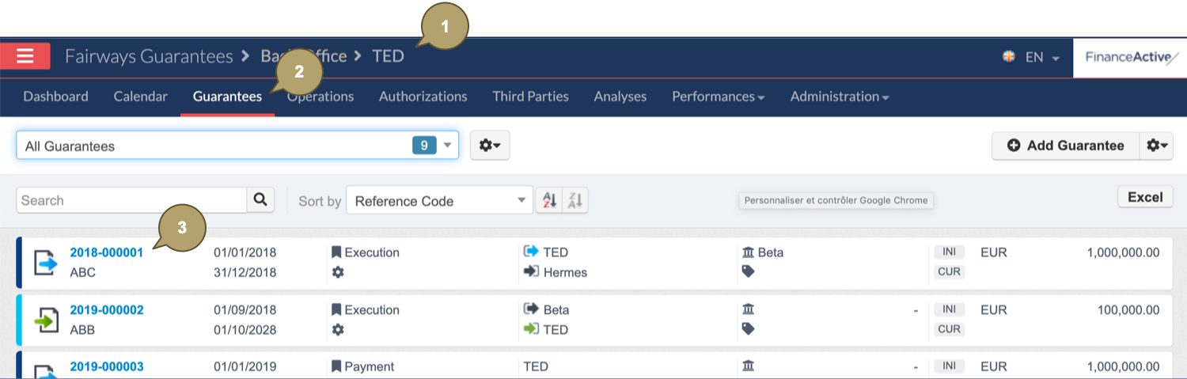Click the gear icon in 2018-000001 row
Viewport: 1187px width, 379px height.
coord(338,272)
